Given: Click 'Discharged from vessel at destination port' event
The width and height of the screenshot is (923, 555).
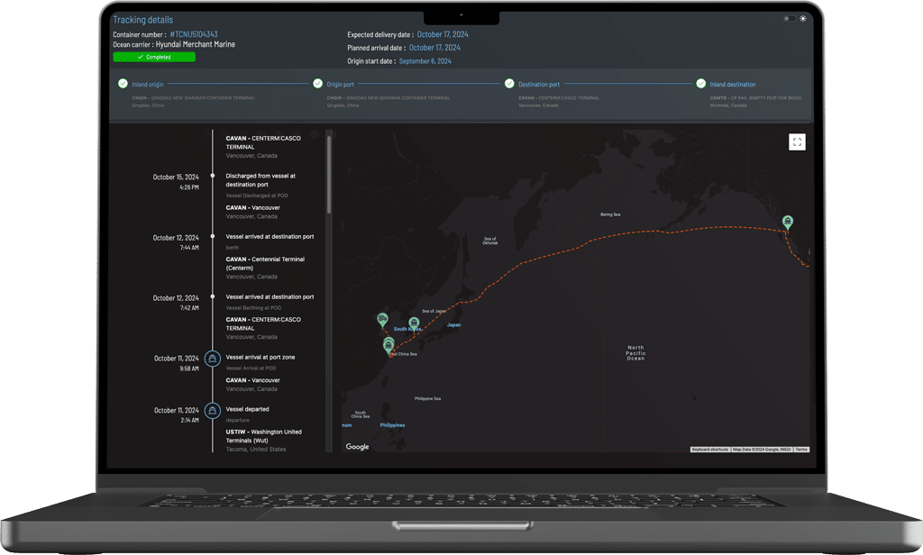Looking at the screenshot, I should tap(260, 180).
